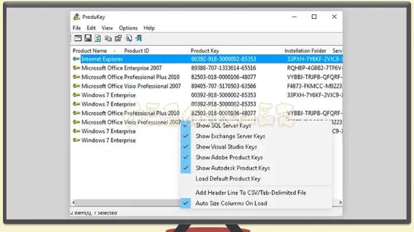The image size is (414, 232).
Task: Open the Options menu
Action: pos(128,28)
